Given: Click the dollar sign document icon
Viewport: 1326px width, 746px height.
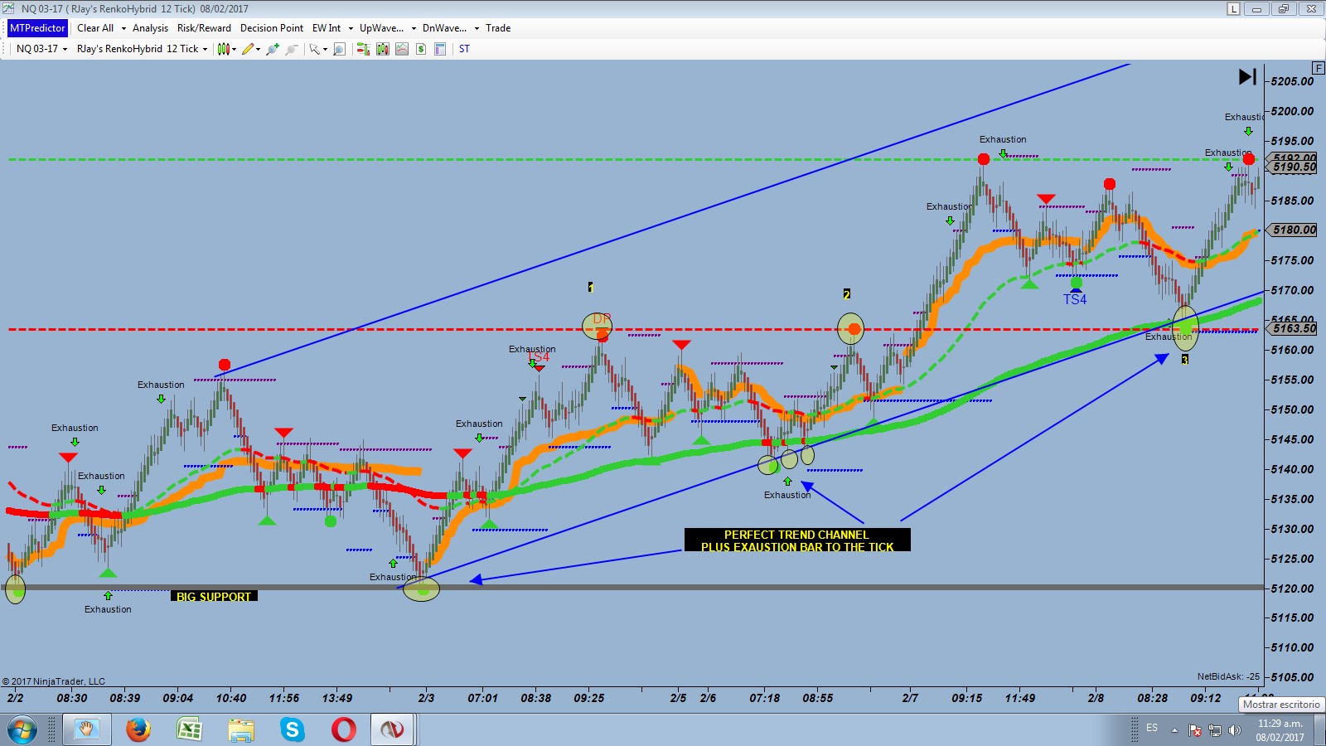Looking at the screenshot, I should pos(421,49).
